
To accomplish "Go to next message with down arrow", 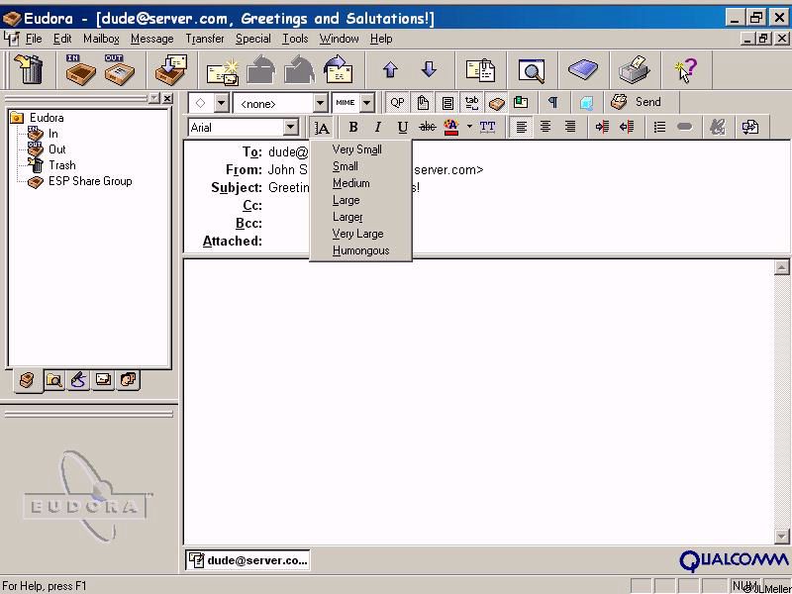I will pyautogui.click(x=429, y=69).
